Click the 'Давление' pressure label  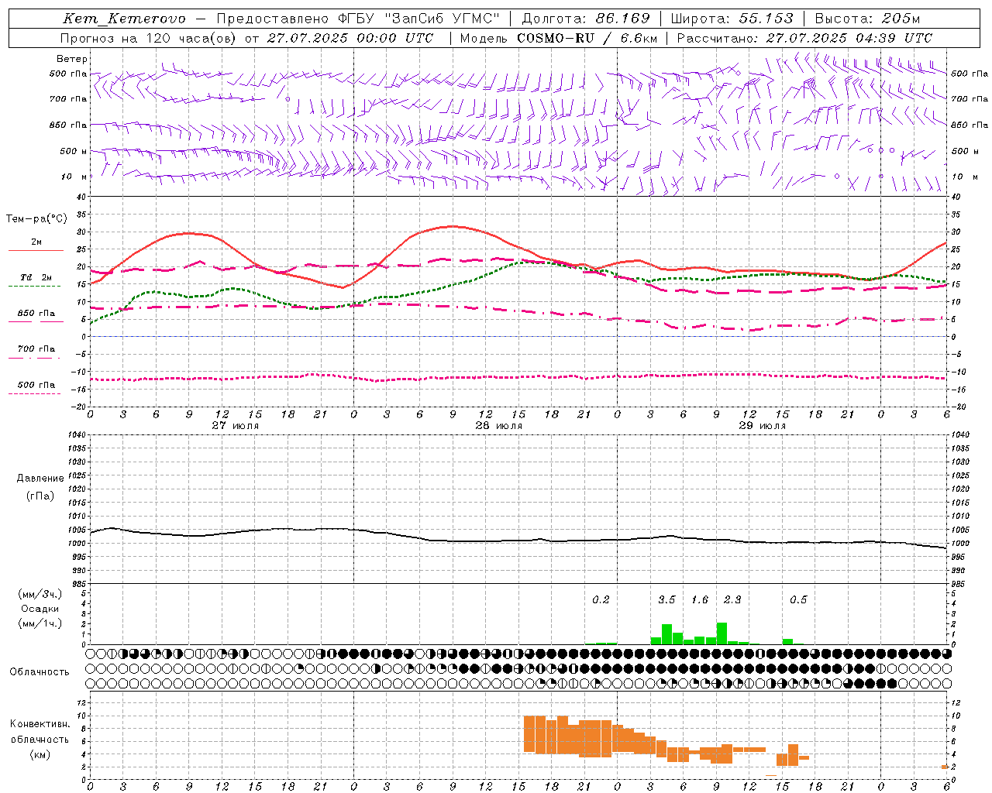pyautogui.click(x=40, y=479)
